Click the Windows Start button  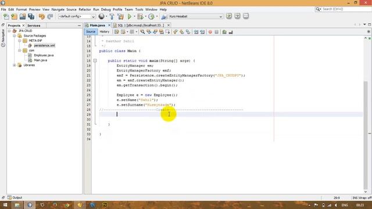(5, 205)
